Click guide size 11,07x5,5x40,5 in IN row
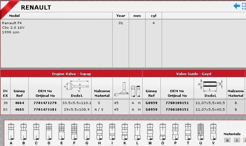 pos(210,103)
